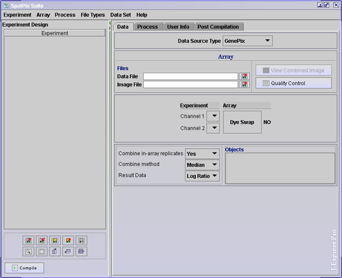Switch to the User Info tab
Image resolution: width=342 pixels, height=278 pixels.
pyautogui.click(x=178, y=27)
